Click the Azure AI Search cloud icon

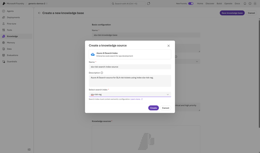[93, 54]
